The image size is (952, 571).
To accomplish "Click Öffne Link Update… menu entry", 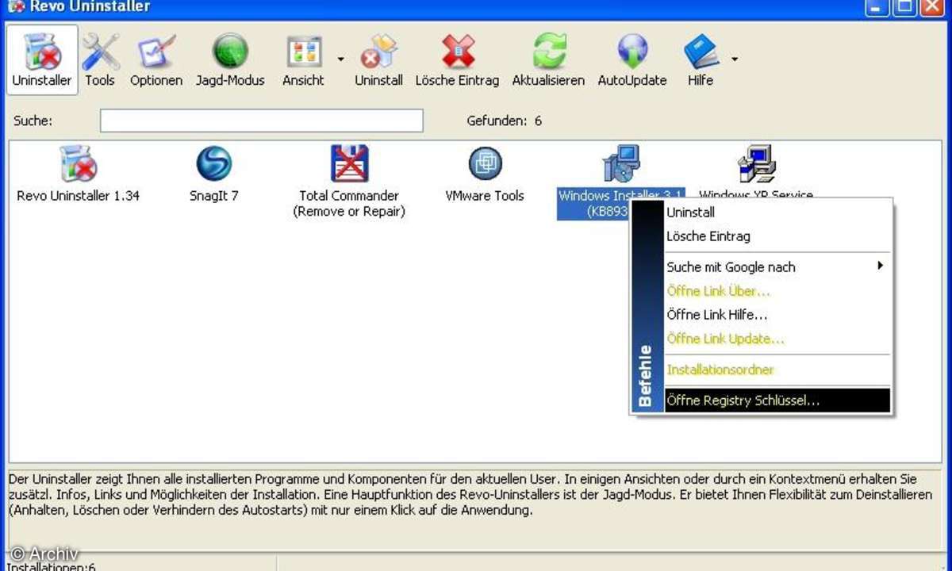I will (x=777, y=339).
